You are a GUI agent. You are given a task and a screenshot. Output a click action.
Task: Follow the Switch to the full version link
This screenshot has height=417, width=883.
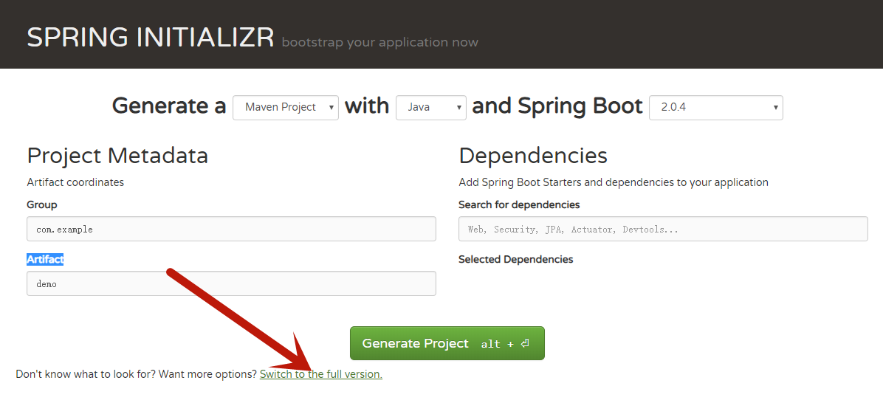(x=321, y=374)
